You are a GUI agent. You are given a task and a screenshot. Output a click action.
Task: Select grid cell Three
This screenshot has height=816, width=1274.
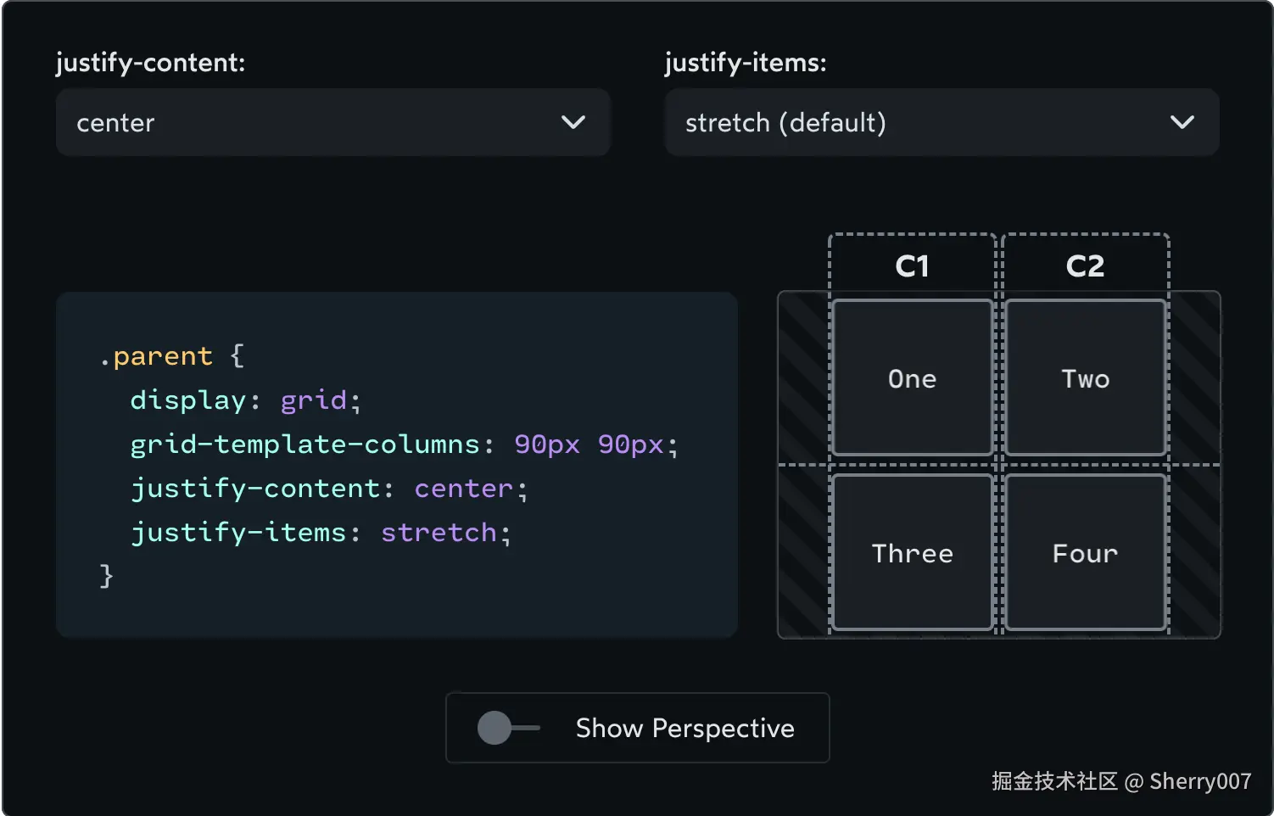click(912, 553)
